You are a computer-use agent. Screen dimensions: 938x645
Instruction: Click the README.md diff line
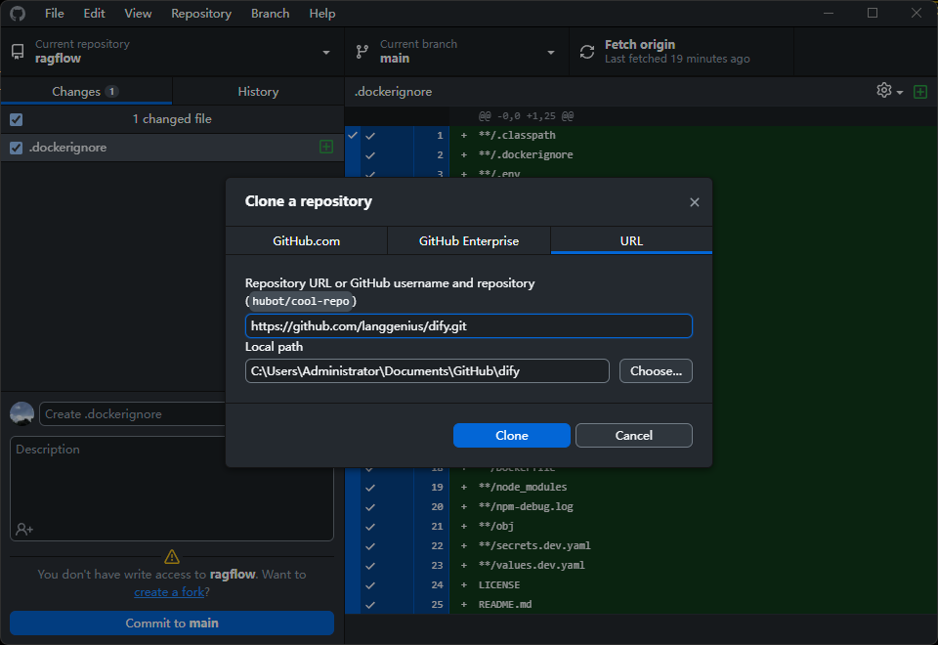pos(505,604)
